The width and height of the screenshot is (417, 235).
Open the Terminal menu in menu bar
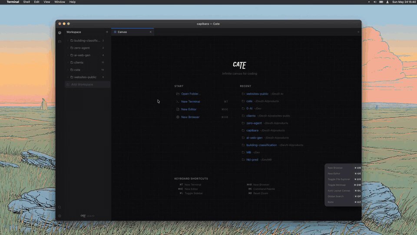(x=13, y=2)
